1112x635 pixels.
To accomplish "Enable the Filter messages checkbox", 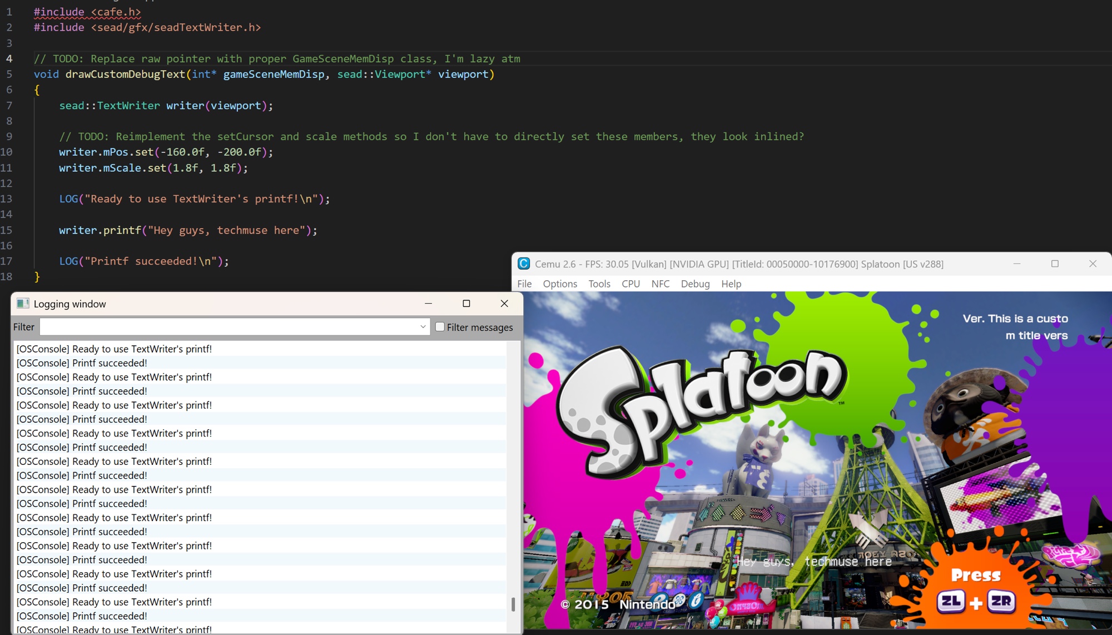I will pos(440,326).
